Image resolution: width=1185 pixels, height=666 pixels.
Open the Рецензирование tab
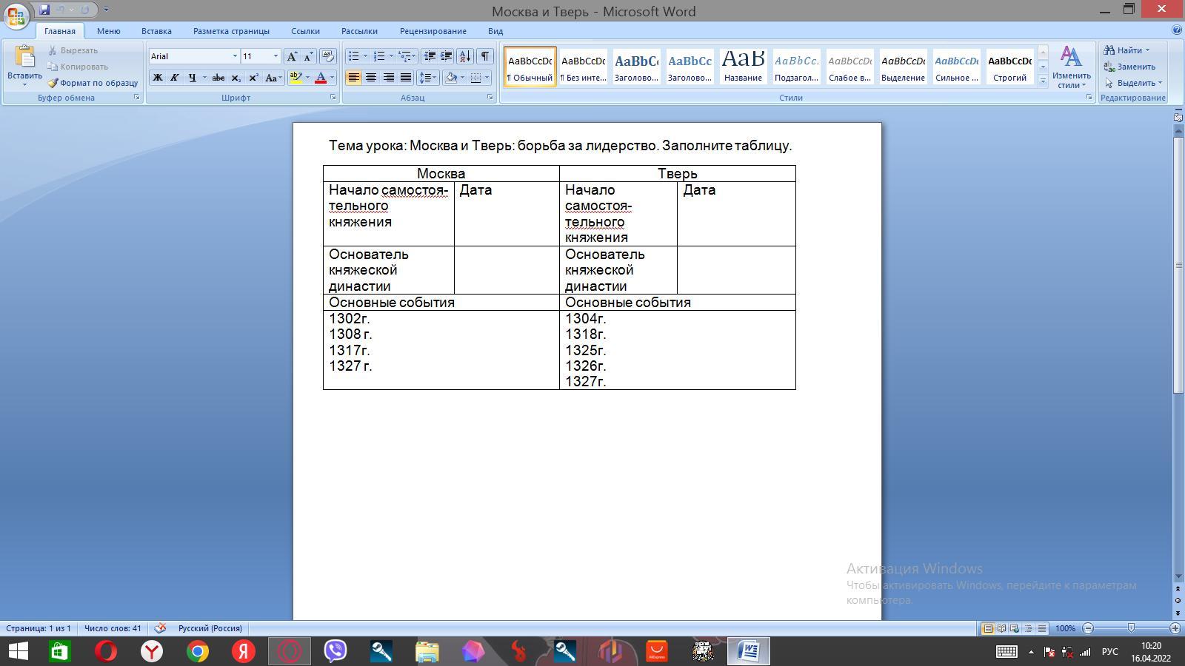(x=433, y=31)
